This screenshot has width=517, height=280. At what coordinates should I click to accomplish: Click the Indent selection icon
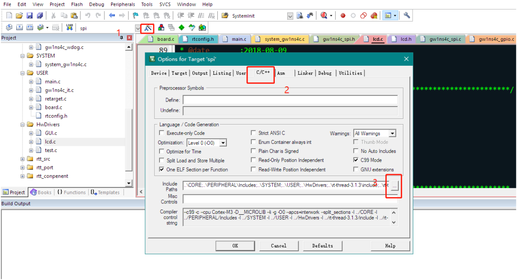tap(180, 15)
